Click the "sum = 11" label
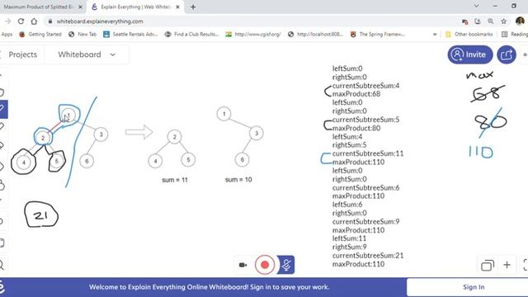The height and width of the screenshot is (297, 528). [x=175, y=180]
